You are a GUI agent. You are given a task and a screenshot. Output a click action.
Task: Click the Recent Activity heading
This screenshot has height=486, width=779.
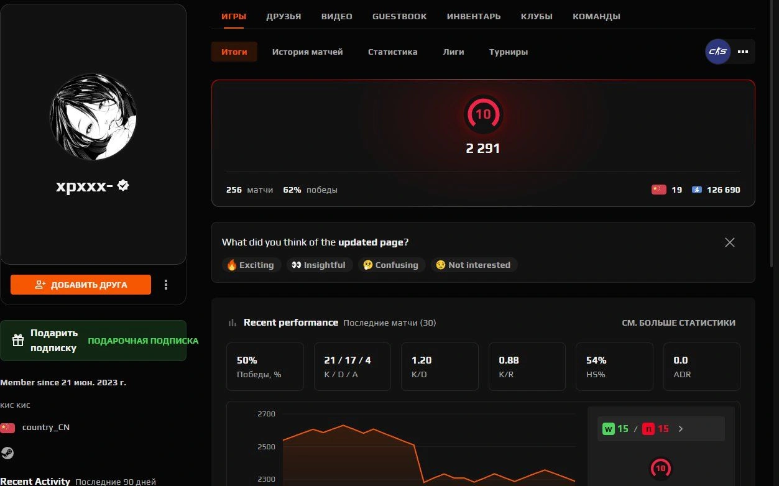click(x=35, y=481)
